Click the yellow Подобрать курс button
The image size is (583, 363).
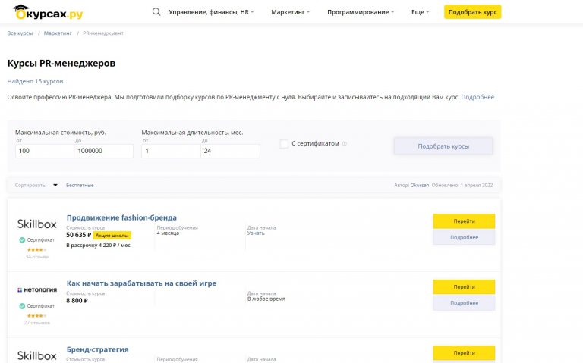tap(473, 12)
